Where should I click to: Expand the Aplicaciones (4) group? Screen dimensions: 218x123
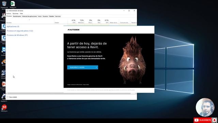(13, 27)
